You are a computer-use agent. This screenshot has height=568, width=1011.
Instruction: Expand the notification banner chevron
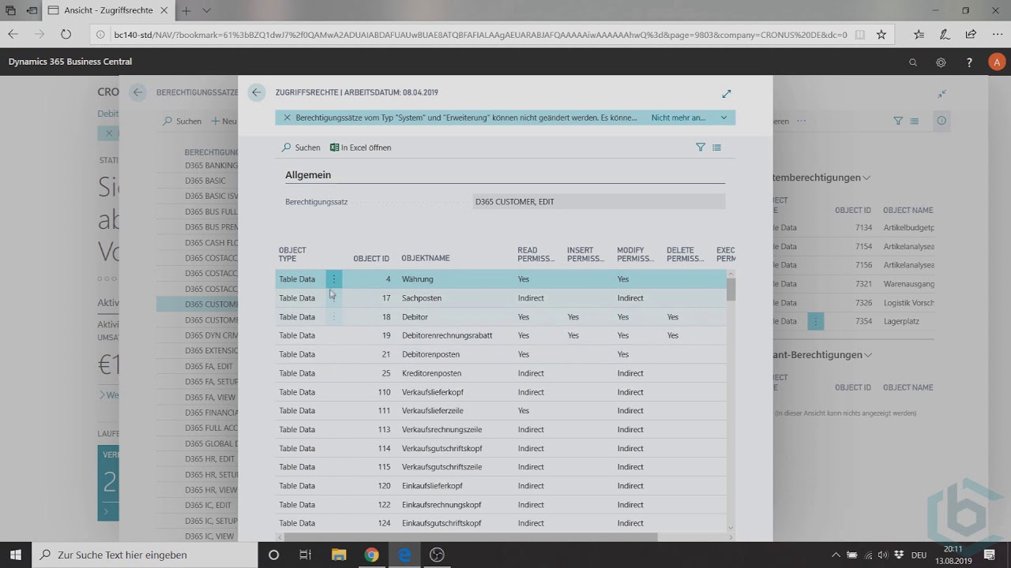723,118
